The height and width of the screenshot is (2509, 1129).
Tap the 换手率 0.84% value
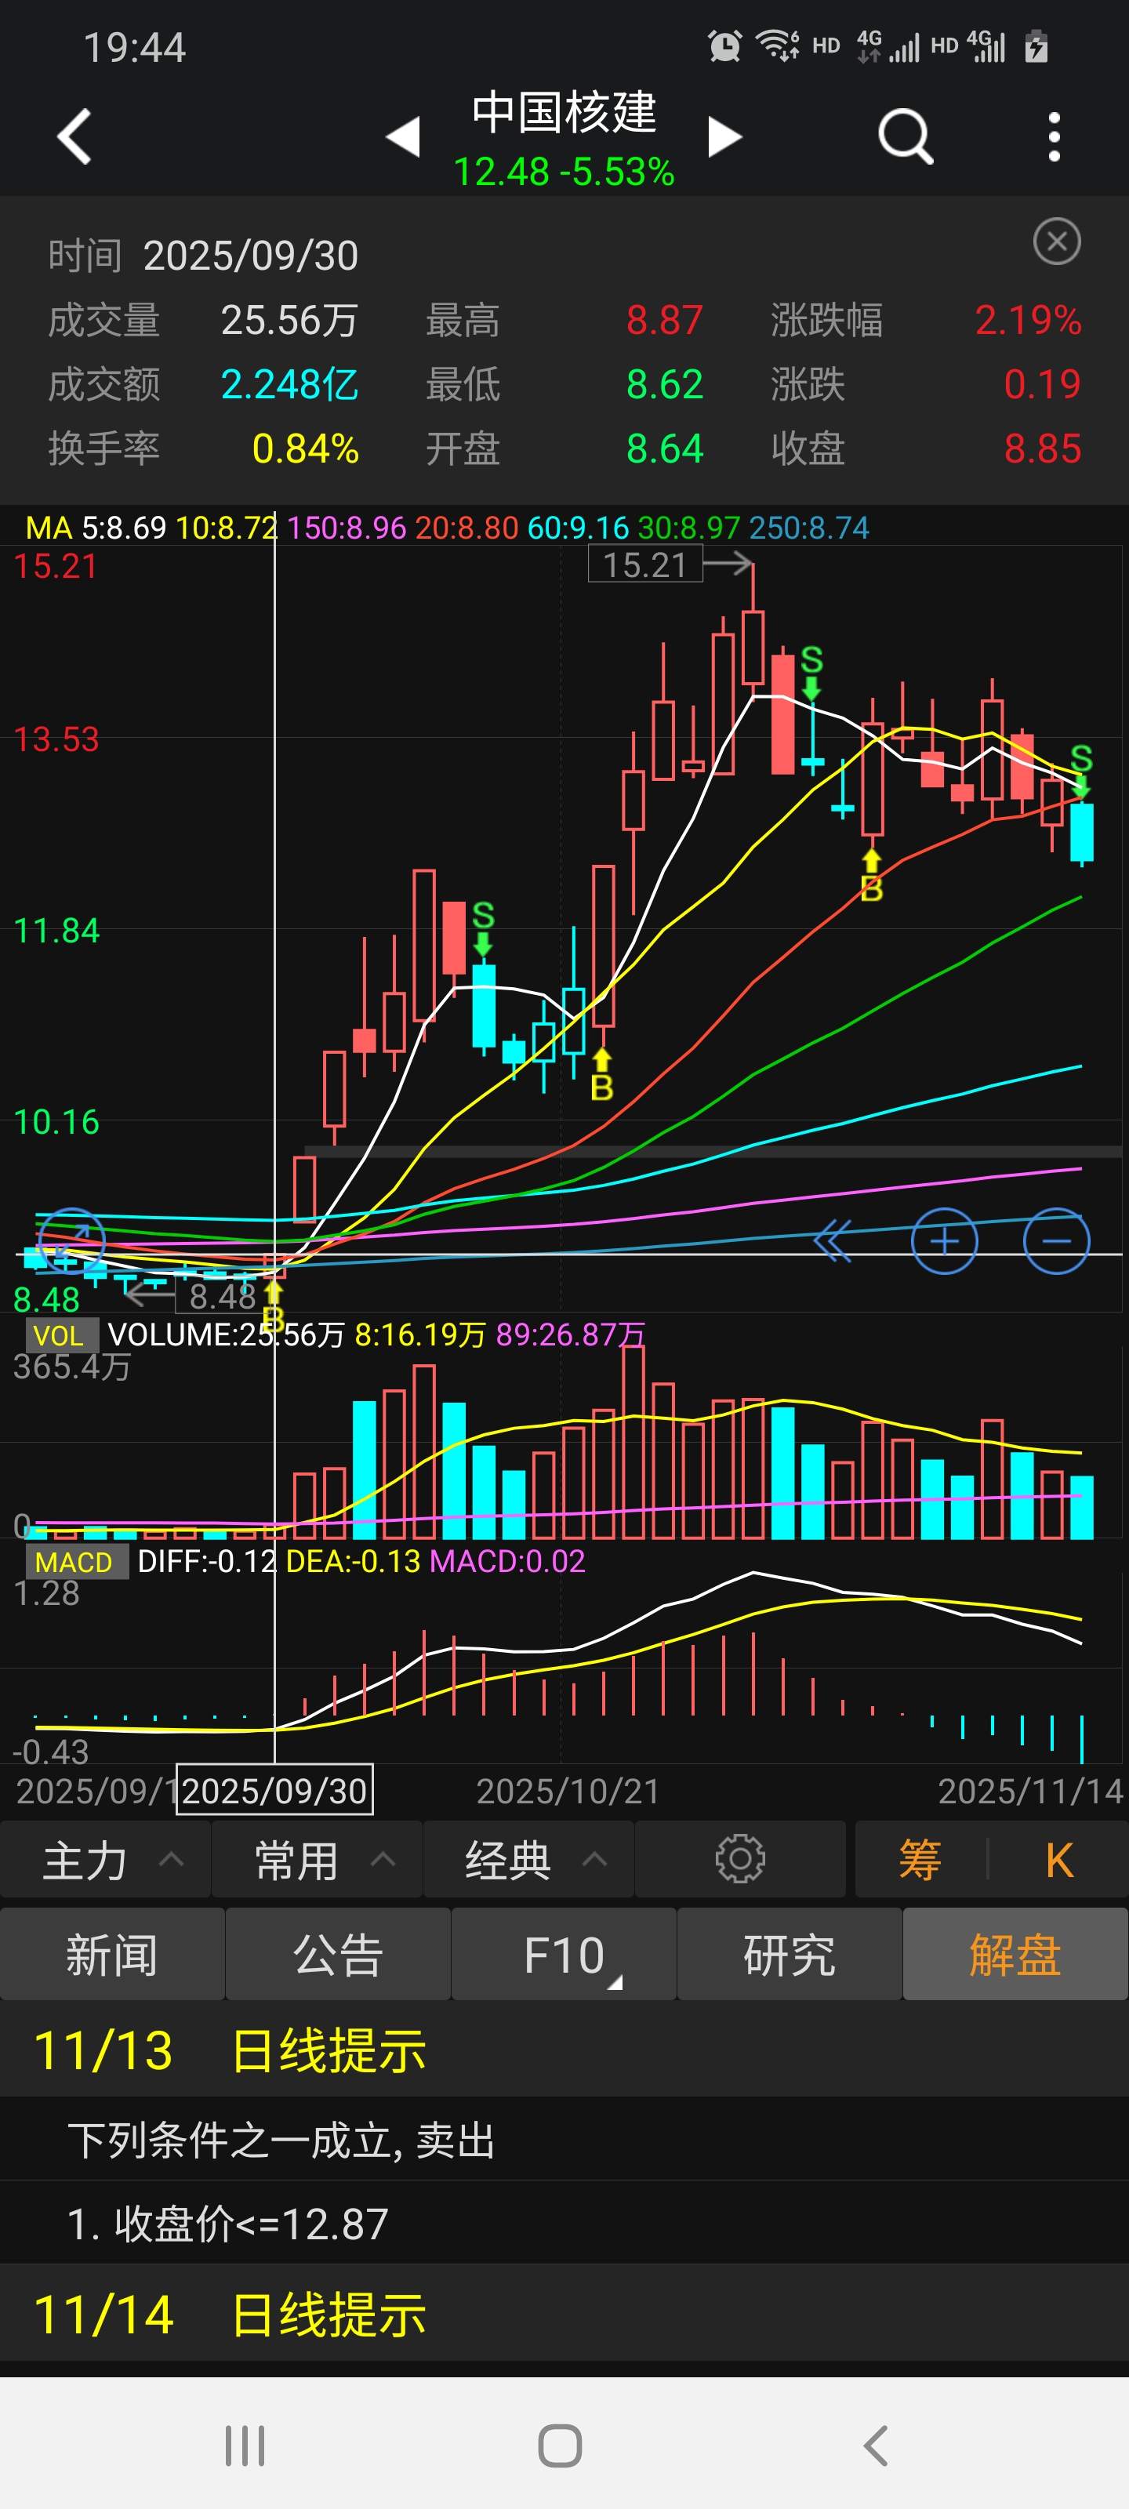pos(305,449)
